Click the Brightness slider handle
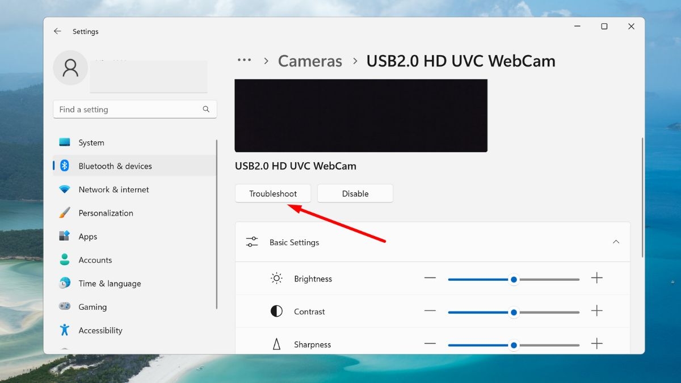This screenshot has height=383, width=681. 514,279
